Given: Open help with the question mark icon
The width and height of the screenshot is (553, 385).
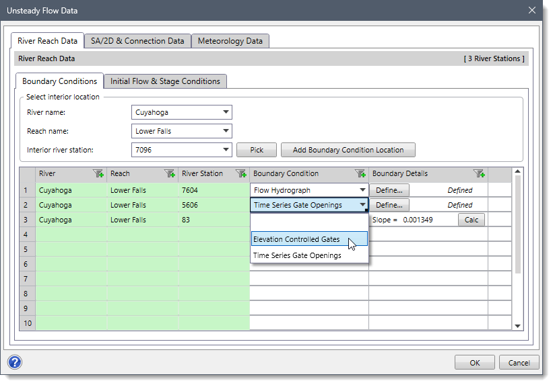Looking at the screenshot, I should tap(15, 362).
